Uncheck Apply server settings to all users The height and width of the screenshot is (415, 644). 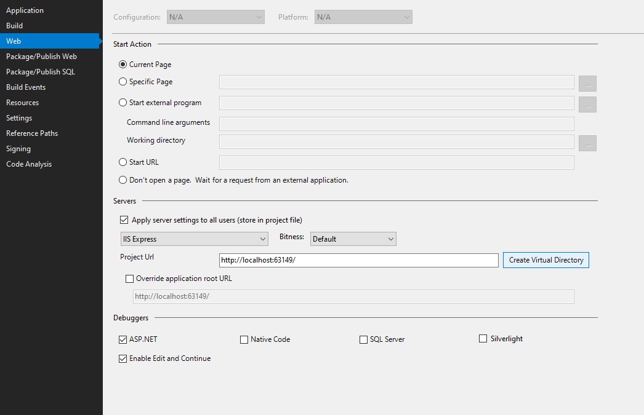[x=124, y=220]
